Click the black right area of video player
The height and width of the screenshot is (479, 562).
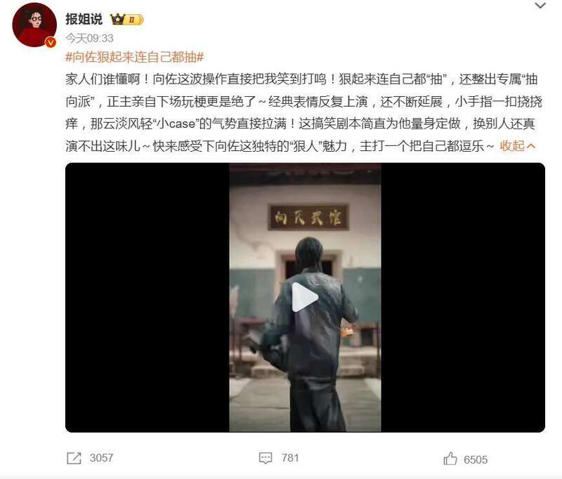[x=463, y=297]
